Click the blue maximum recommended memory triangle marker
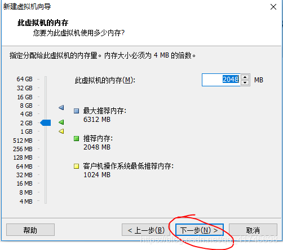Viewport: 283px width, 250px height. click(x=61, y=107)
